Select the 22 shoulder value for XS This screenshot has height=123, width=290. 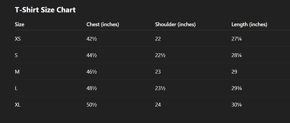(158, 39)
